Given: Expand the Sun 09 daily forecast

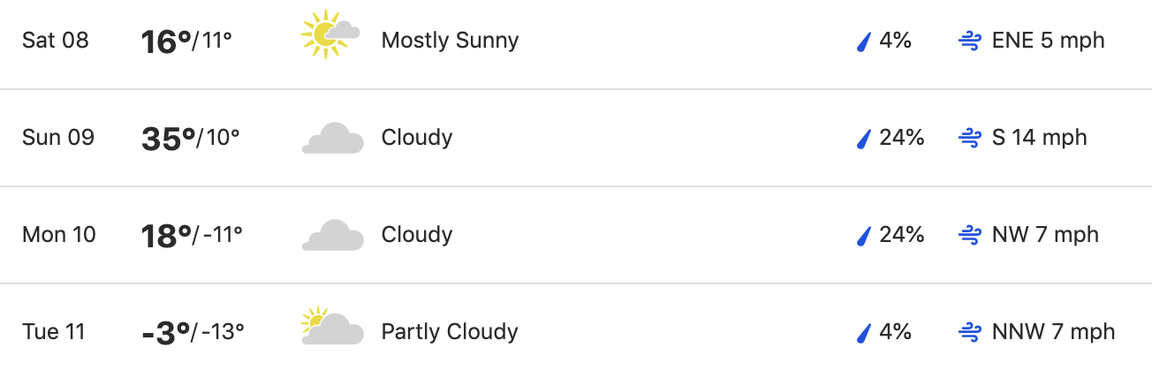Looking at the screenshot, I should pyautogui.click(x=576, y=138).
